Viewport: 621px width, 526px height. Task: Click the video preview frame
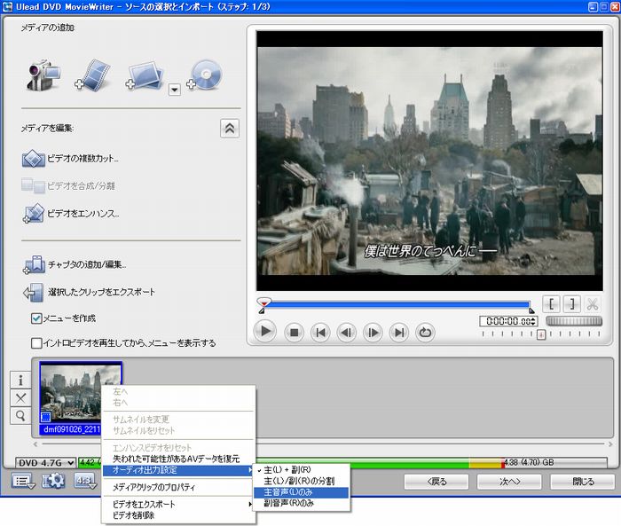click(x=429, y=161)
